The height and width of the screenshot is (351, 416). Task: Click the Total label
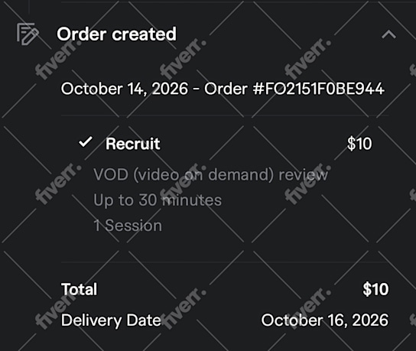[x=79, y=289]
